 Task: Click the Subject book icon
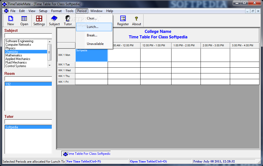point(54,18)
